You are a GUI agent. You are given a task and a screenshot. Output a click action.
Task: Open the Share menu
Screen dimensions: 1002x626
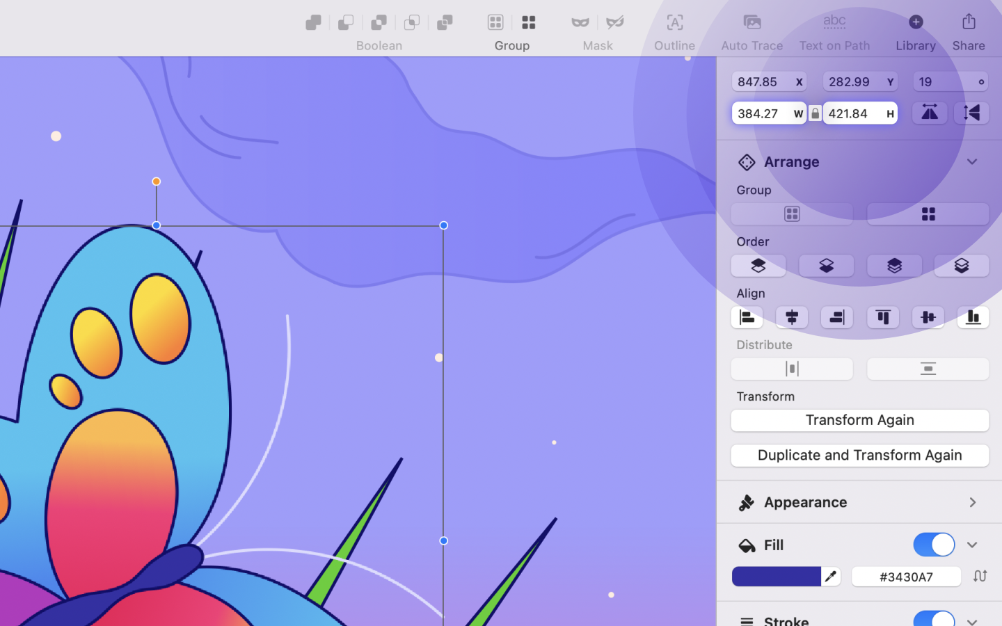click(969, 22)
